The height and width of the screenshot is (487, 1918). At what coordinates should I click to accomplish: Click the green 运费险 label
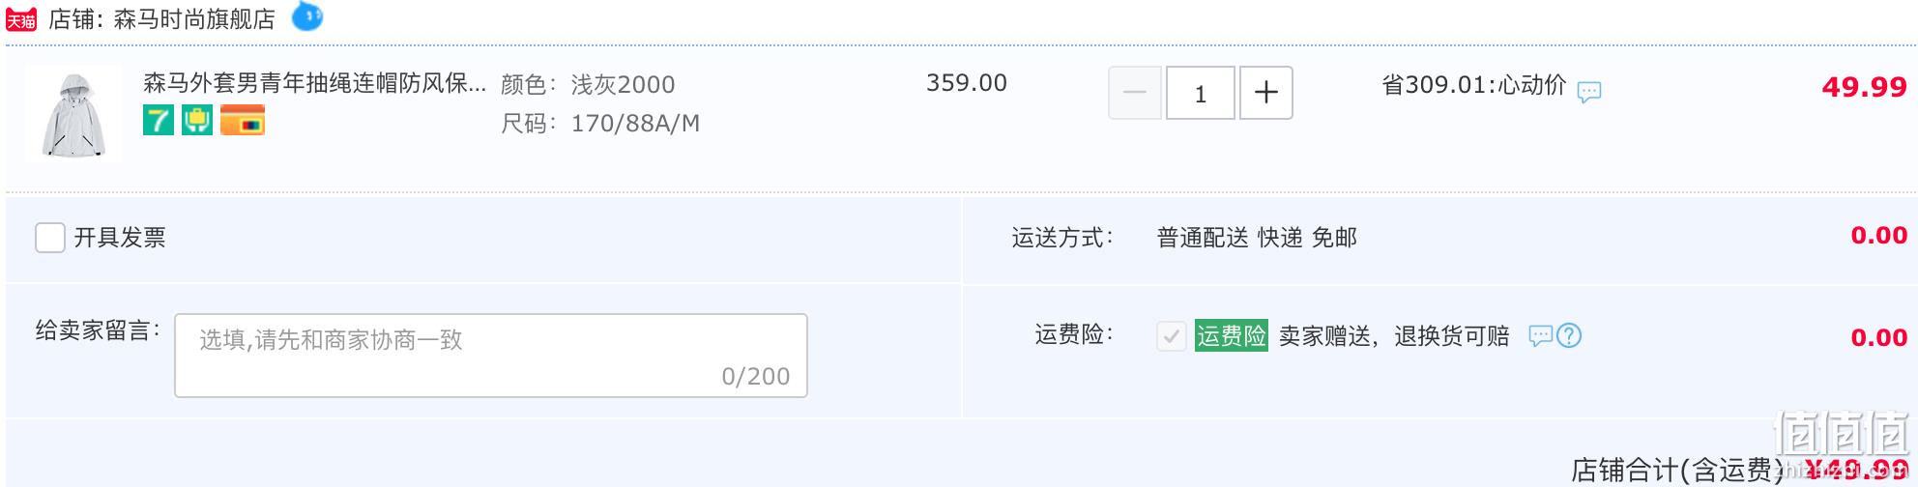coord(1232,335)
